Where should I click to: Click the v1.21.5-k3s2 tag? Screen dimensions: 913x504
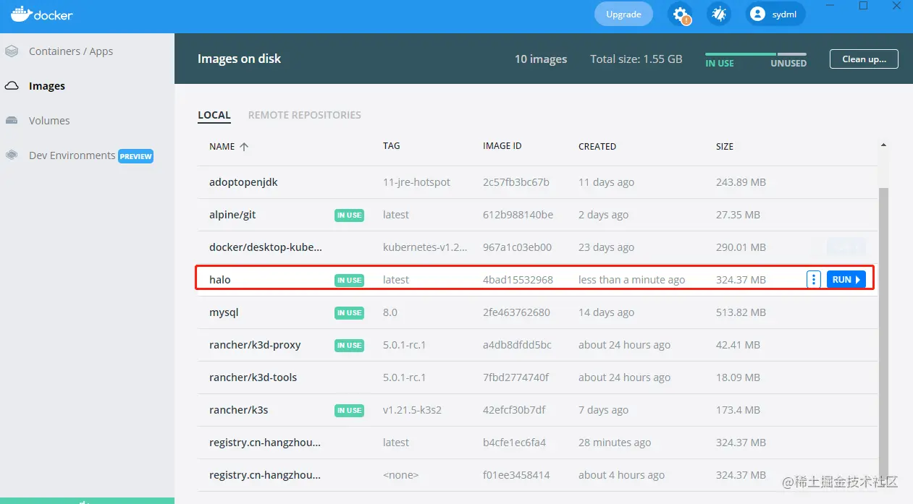pyautogui.click(x=412, y=410)
